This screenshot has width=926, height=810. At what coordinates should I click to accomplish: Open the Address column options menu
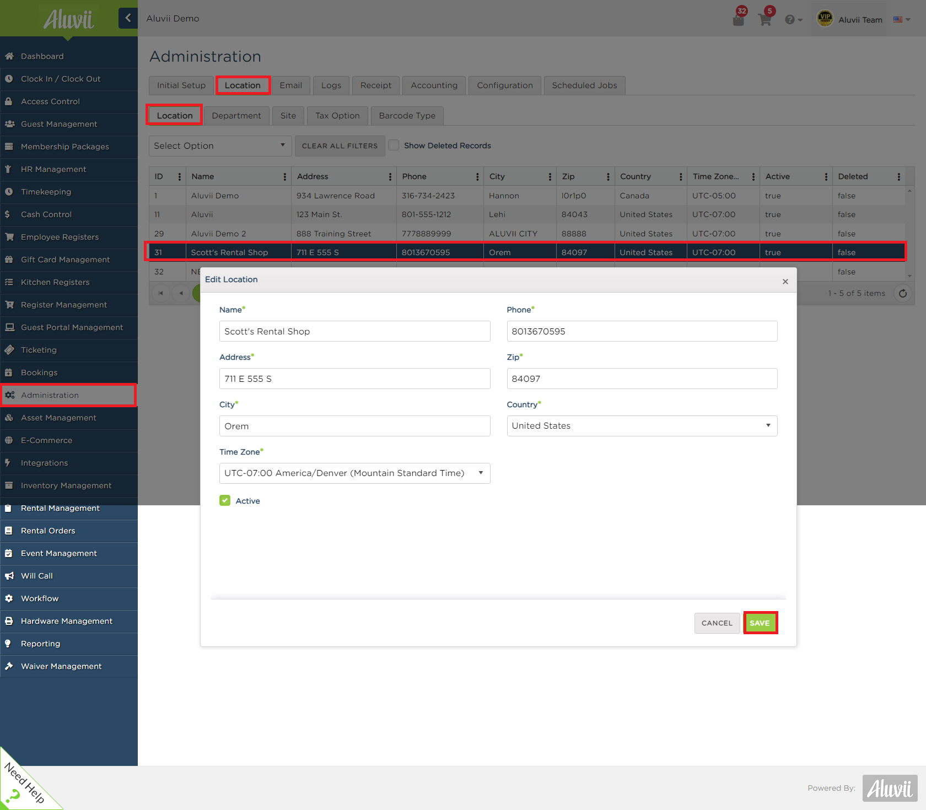390,176
